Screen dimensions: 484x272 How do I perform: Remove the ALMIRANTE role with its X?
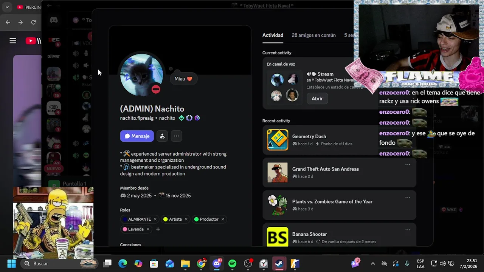[155, 219]
